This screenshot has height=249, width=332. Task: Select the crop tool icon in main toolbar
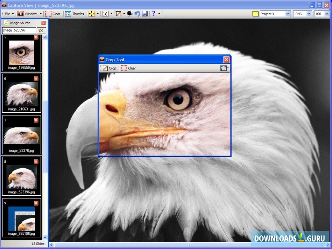[x=119, y=14]
